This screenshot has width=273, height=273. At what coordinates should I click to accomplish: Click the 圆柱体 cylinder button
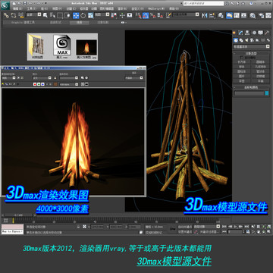242,71
